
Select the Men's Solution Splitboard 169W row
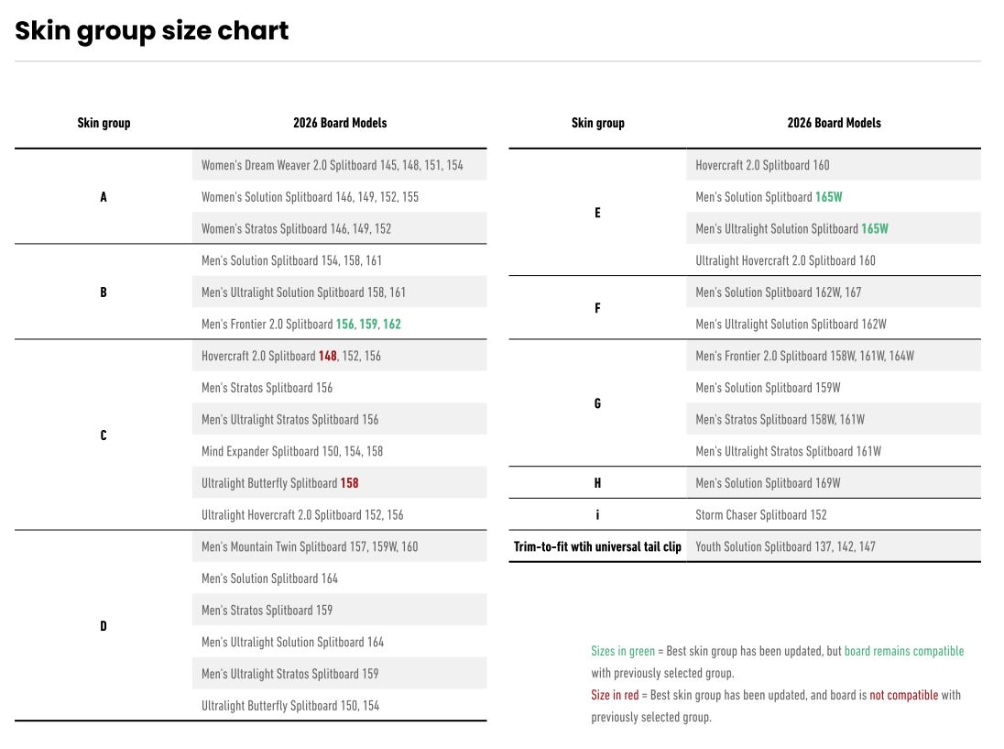tap(768, 483)
